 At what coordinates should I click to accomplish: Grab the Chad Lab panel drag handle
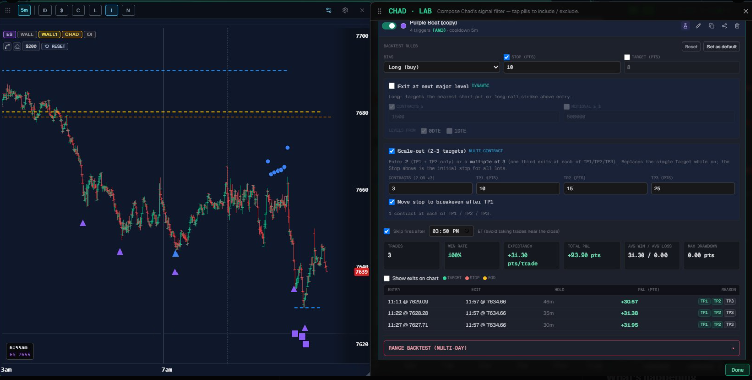coord(380,11)
